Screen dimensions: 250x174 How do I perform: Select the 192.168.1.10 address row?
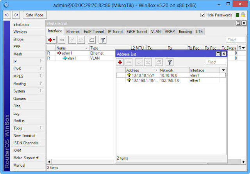click(x=171, y=80)
